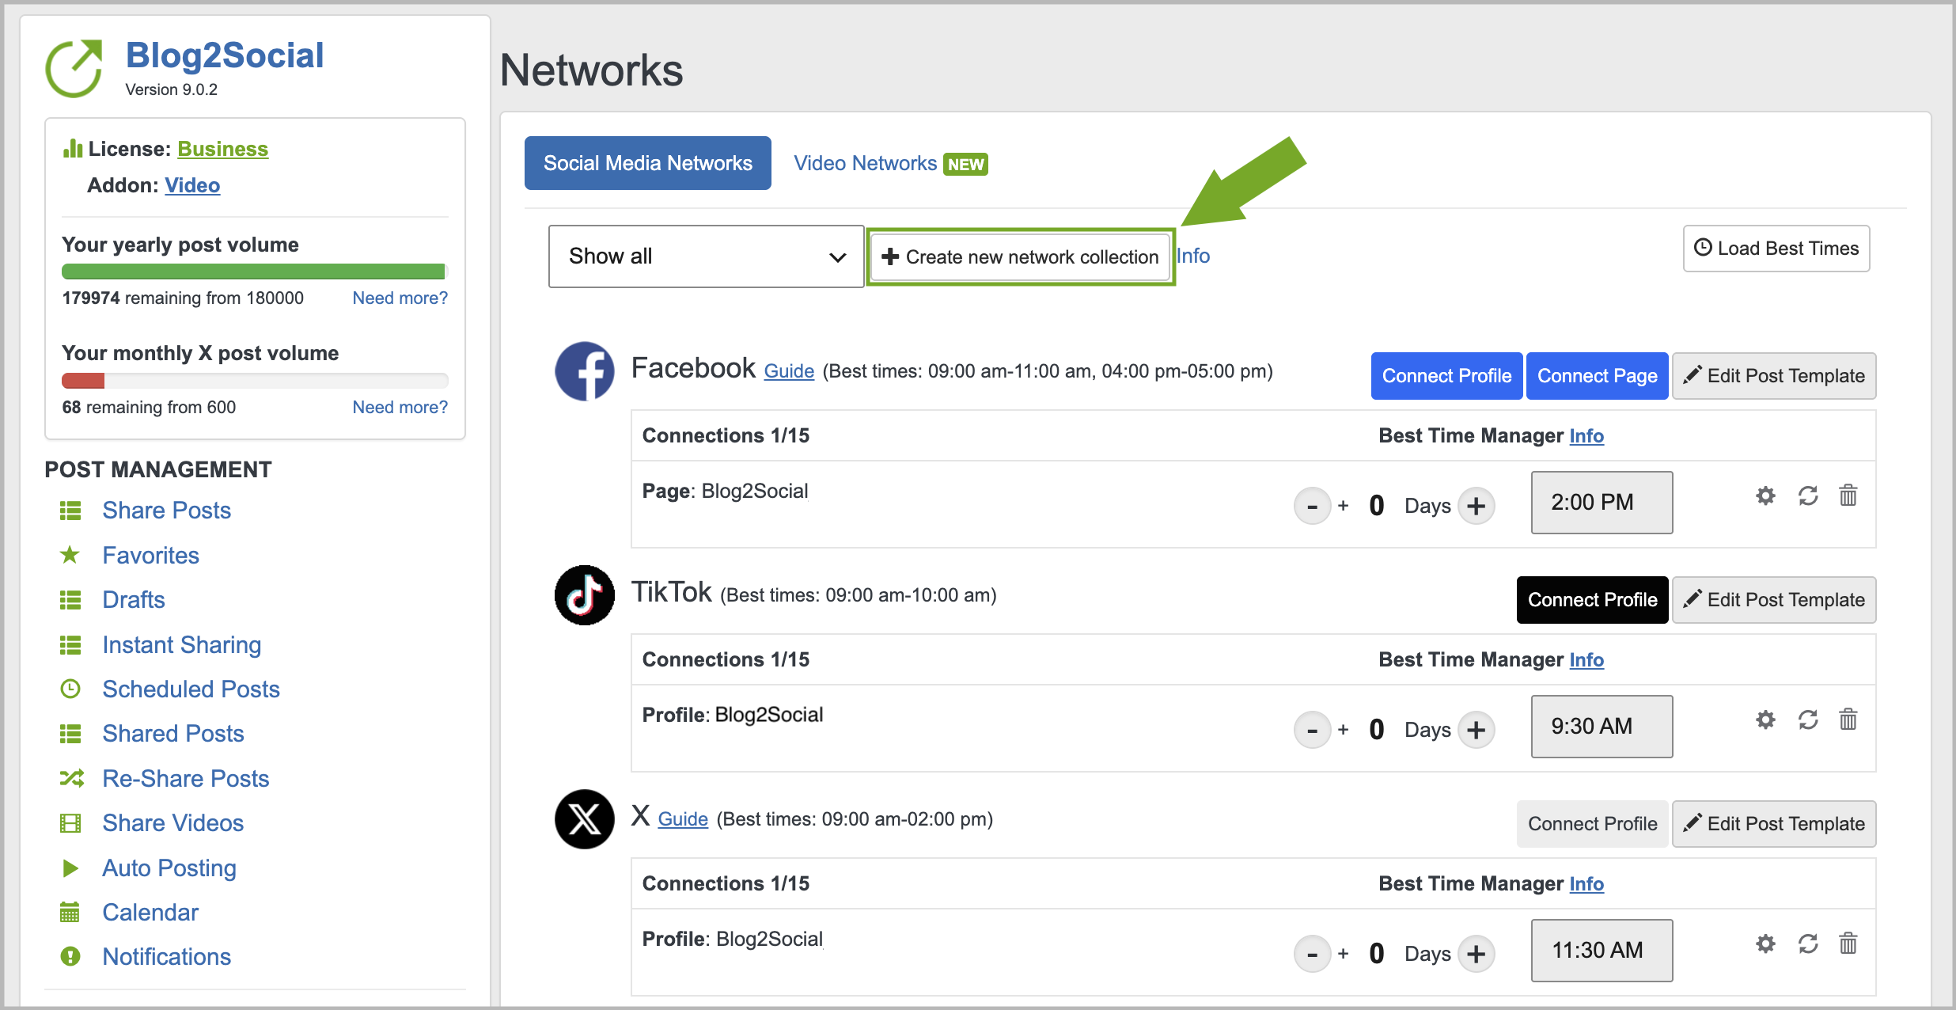
Task: Open Scheduled Posts in sidebar menu
Action: tap(191, 689)
